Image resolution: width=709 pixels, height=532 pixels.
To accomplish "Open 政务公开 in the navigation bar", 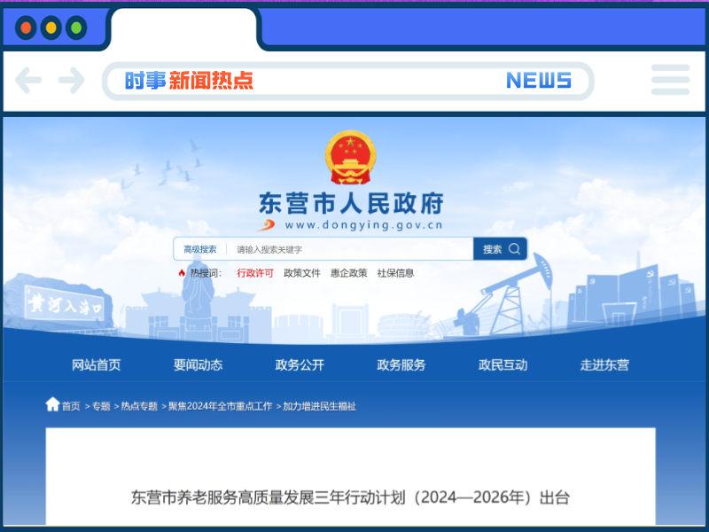I will point(300,364).
